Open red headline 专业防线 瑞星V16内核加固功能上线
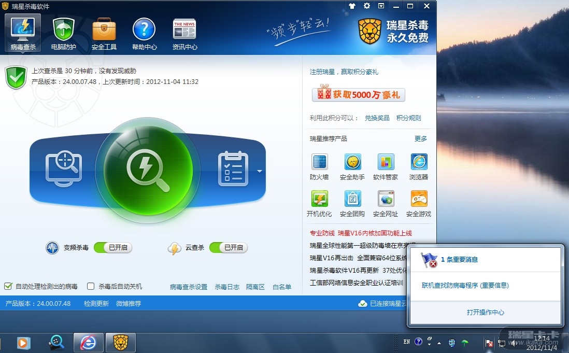The image size is (569, 353). (x=361, y=233)
